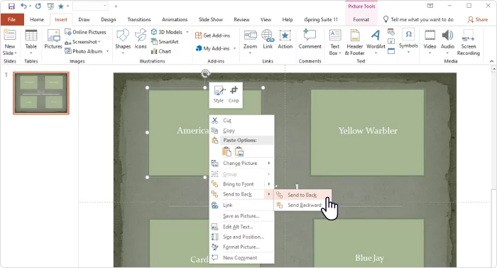
Task: Insert a Text Box
Action: [334, 43]
